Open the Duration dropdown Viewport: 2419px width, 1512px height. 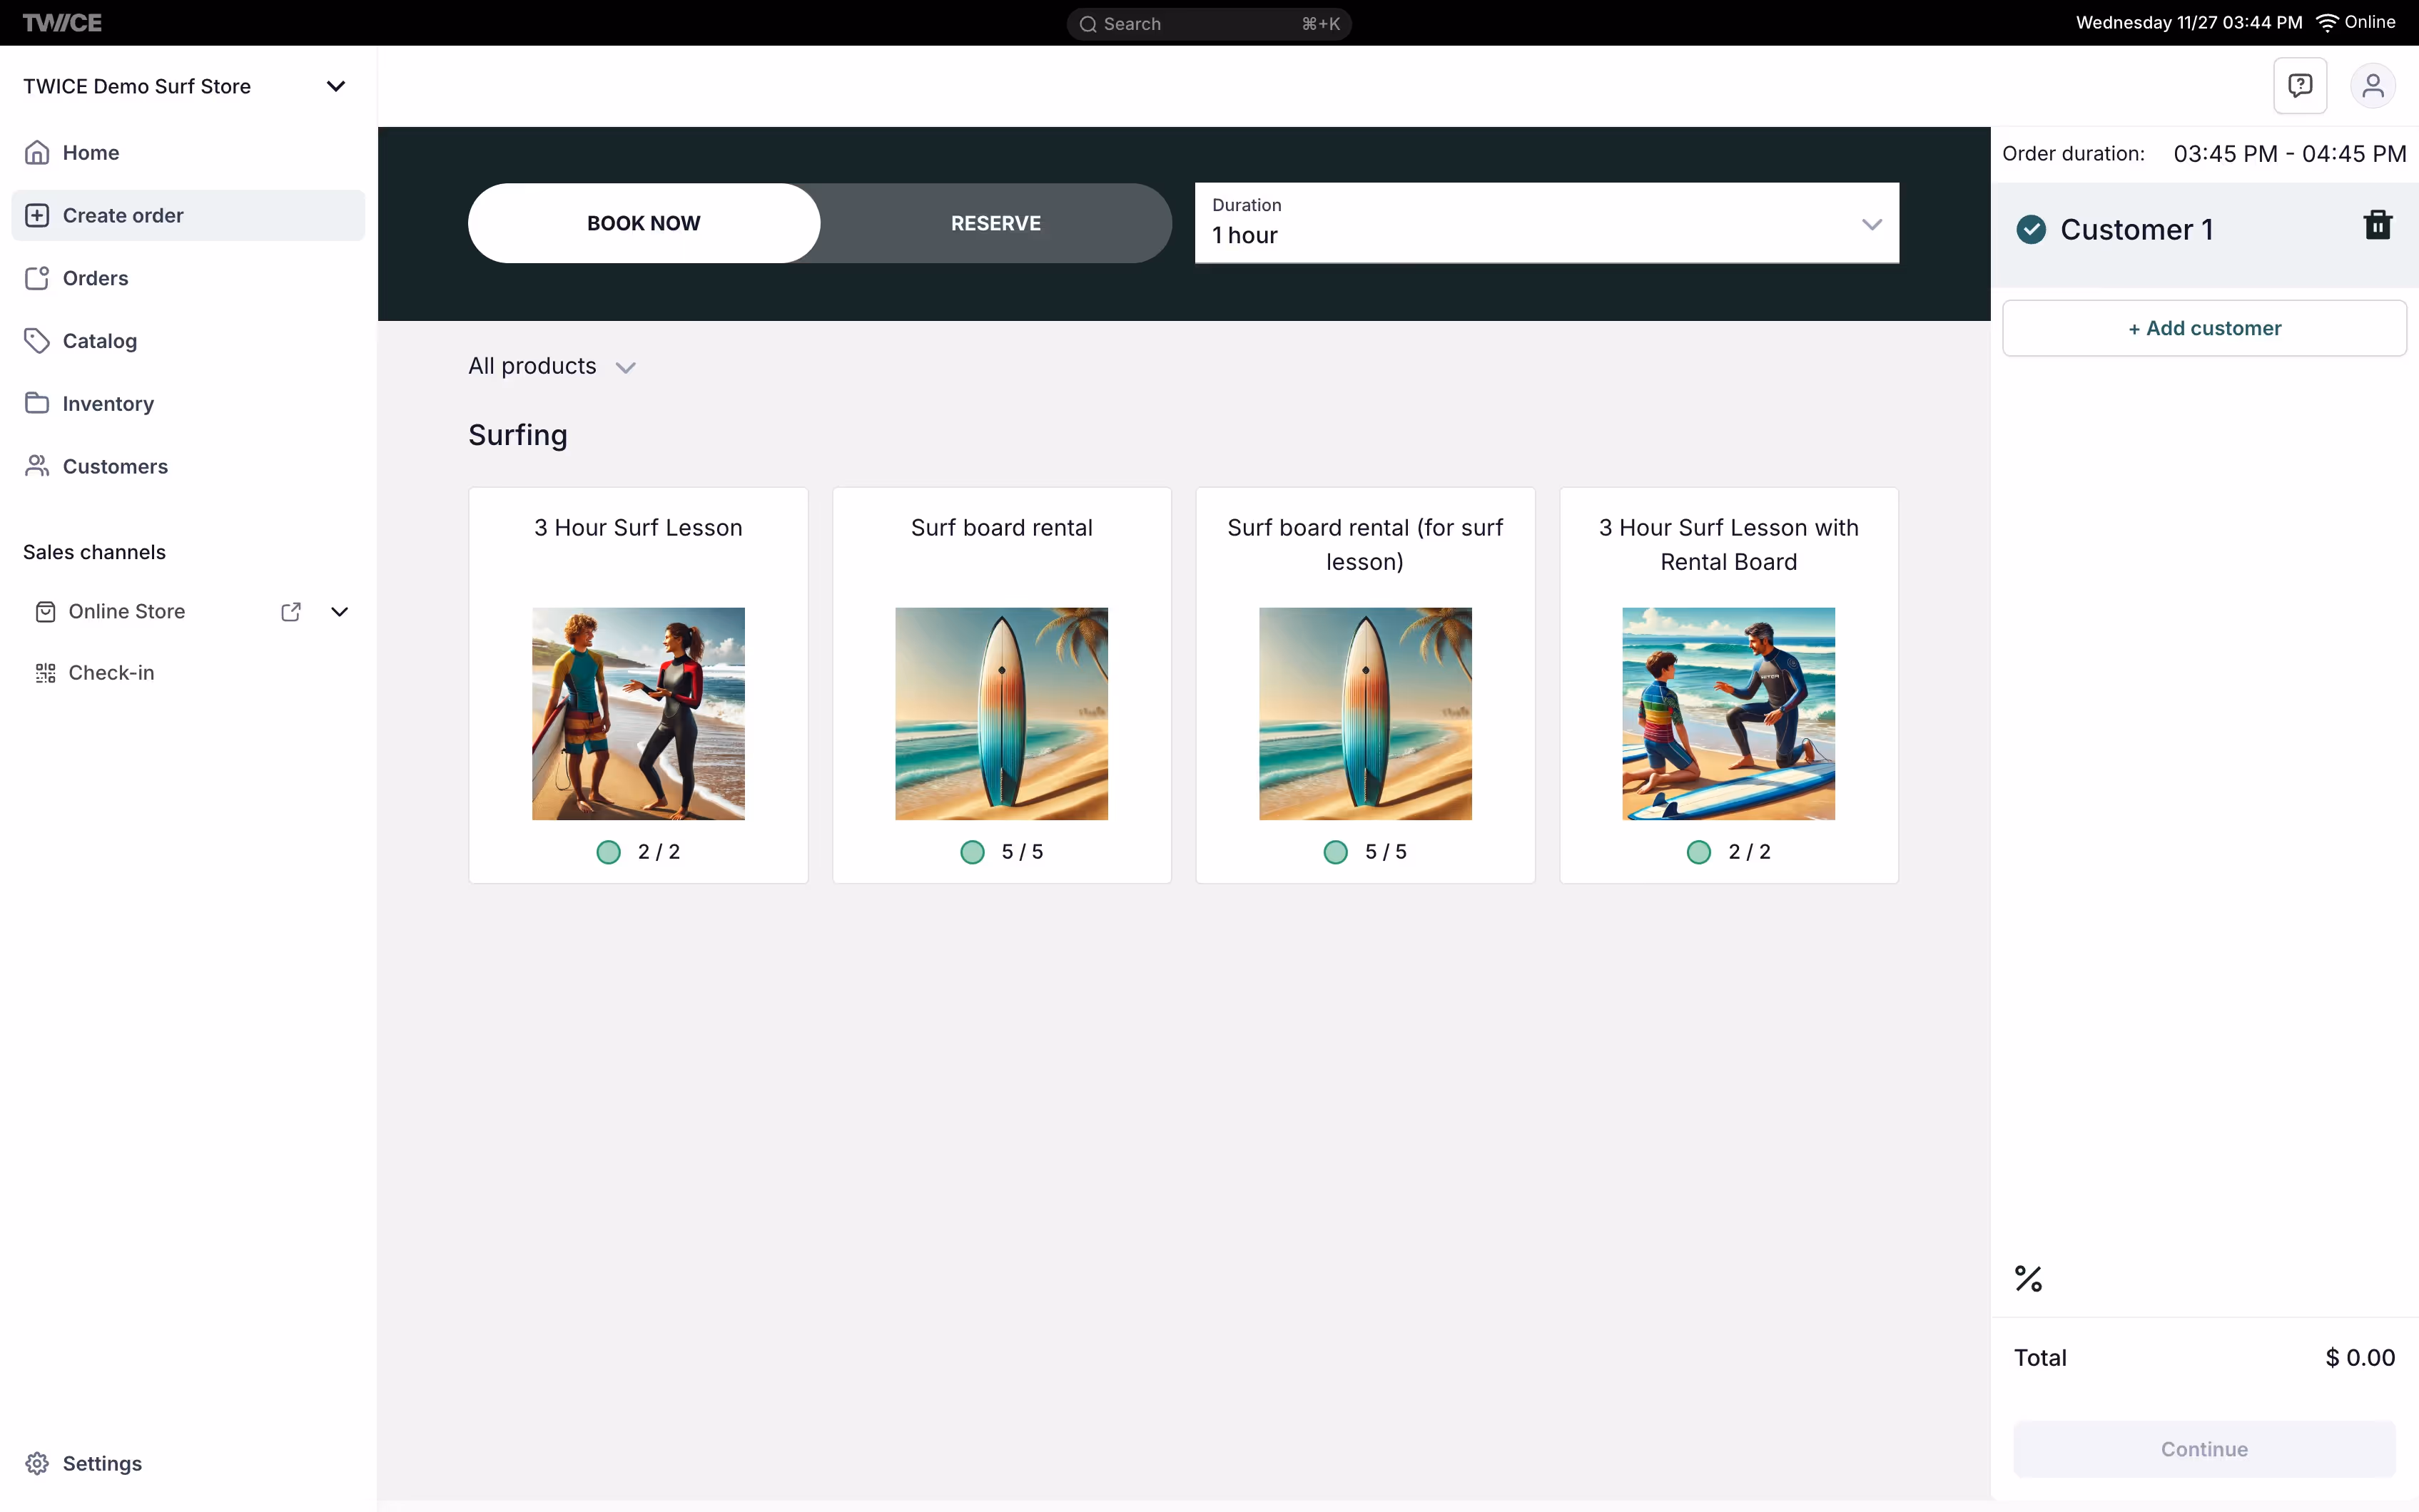[x=1546, y=223]
